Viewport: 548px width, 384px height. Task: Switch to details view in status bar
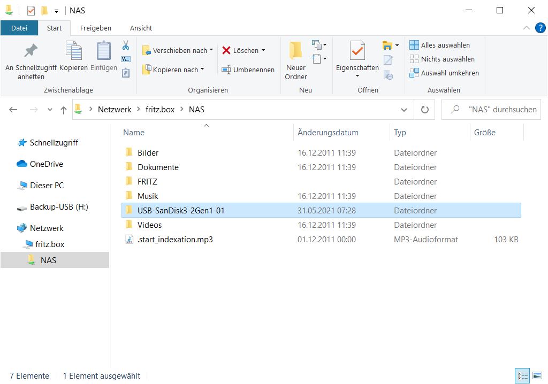coord(522,376)
